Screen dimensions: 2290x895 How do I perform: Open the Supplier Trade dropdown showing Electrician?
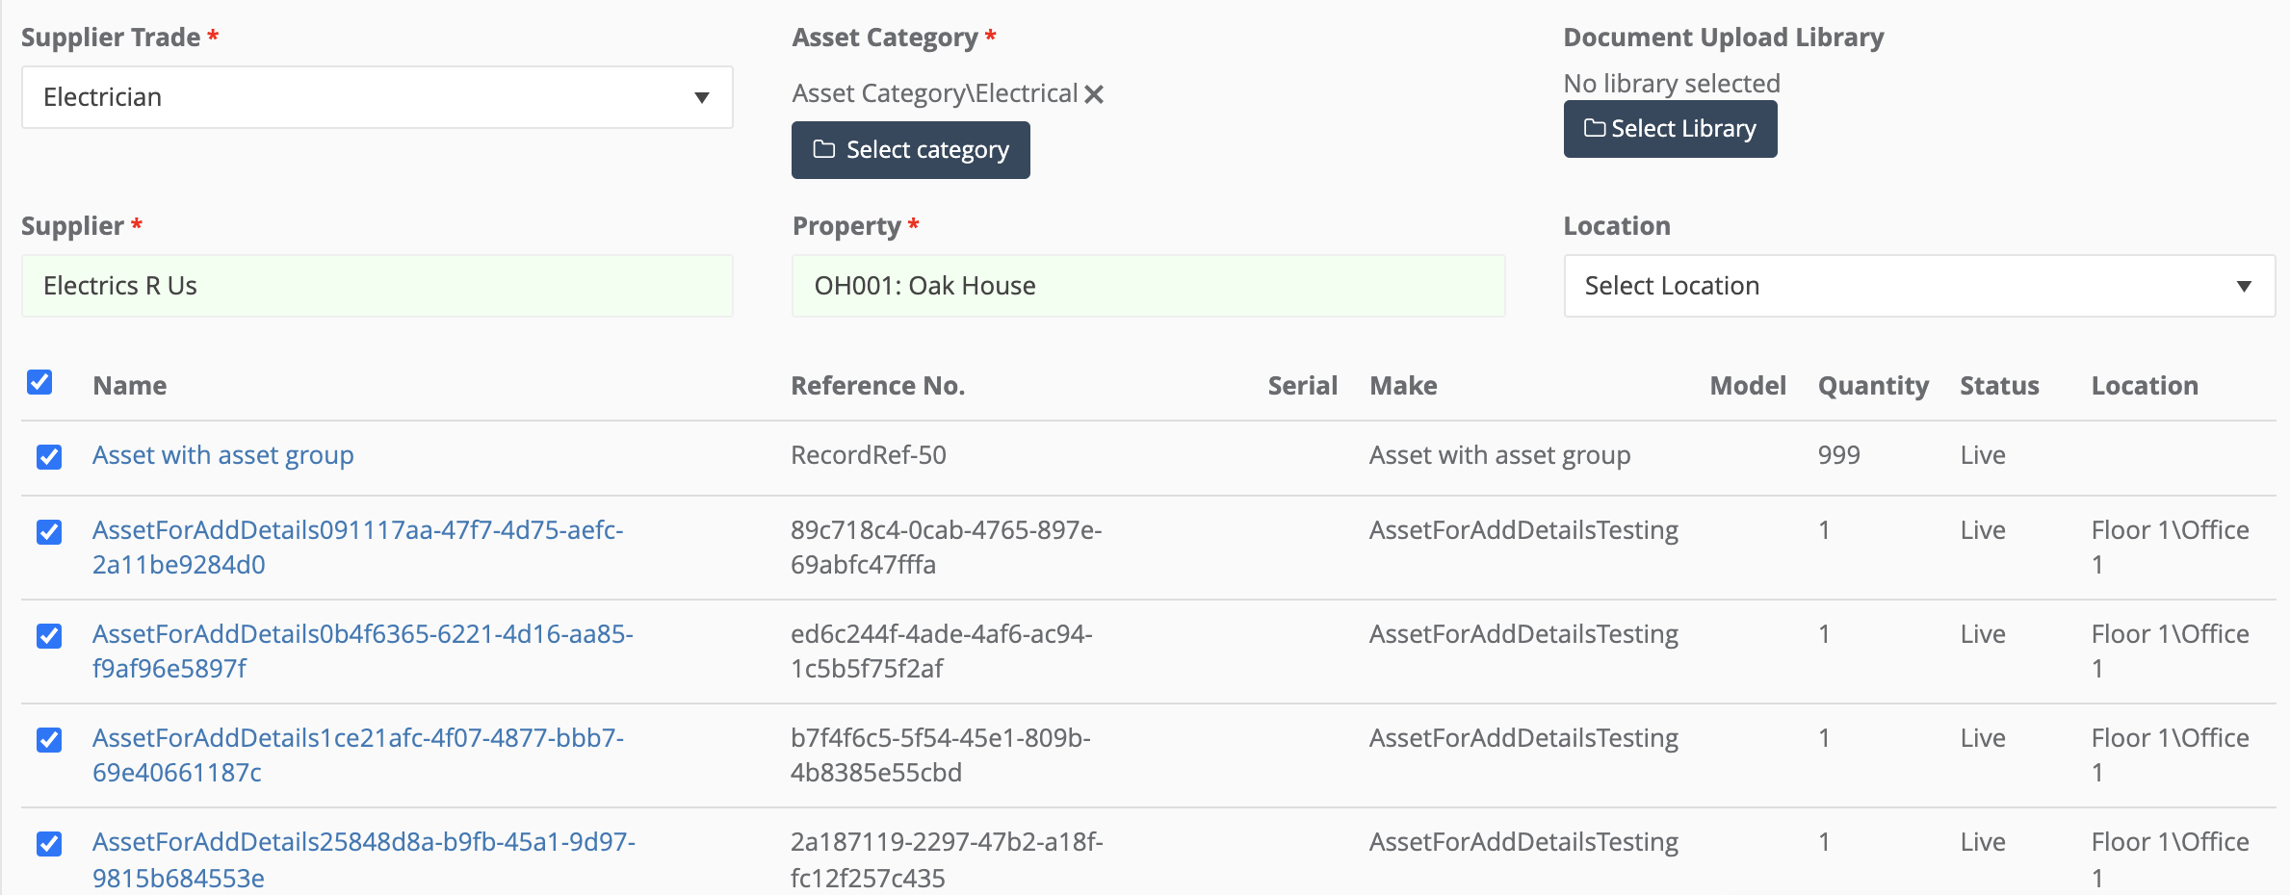tap(377, 97)
